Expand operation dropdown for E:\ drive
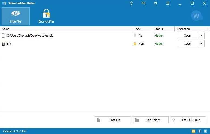The height and width of the screenshot is (134, 210). [201, 44]
